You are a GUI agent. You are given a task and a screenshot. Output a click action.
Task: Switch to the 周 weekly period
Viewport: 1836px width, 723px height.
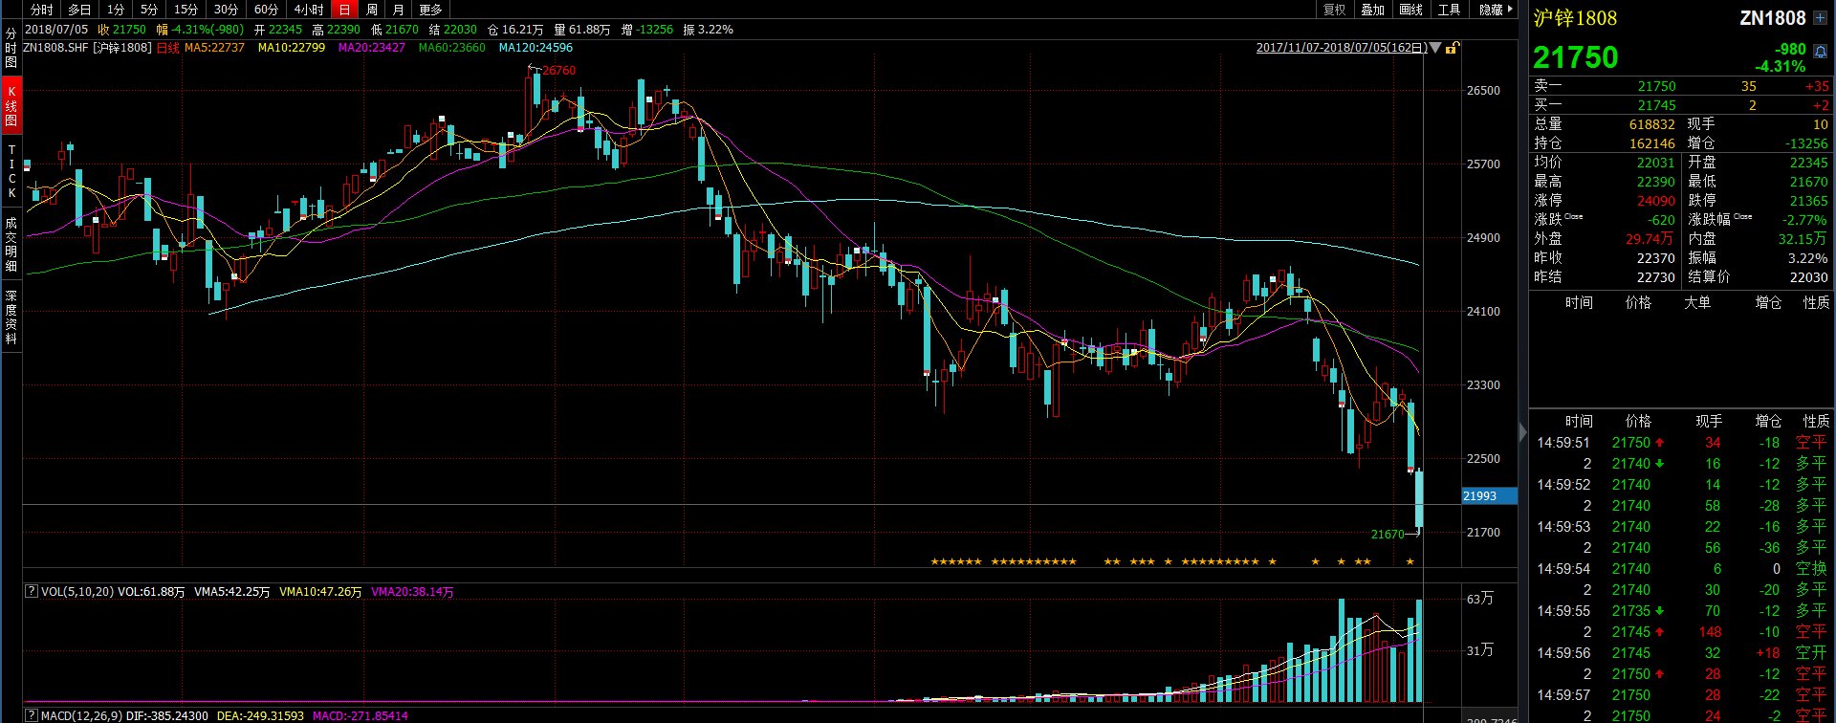coord(372,10)
